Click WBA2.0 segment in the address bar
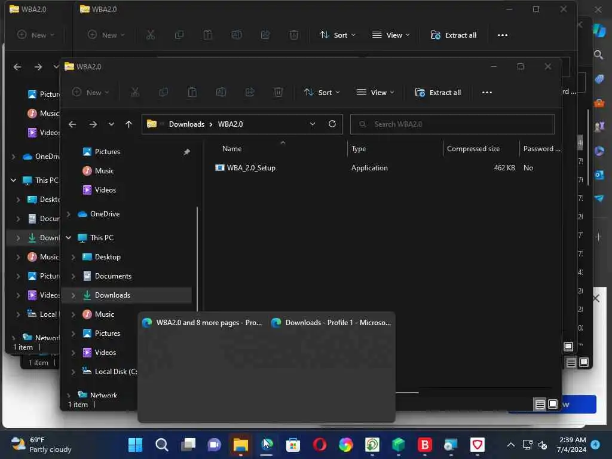Screen dimensions: 612x459 point(230,124)
